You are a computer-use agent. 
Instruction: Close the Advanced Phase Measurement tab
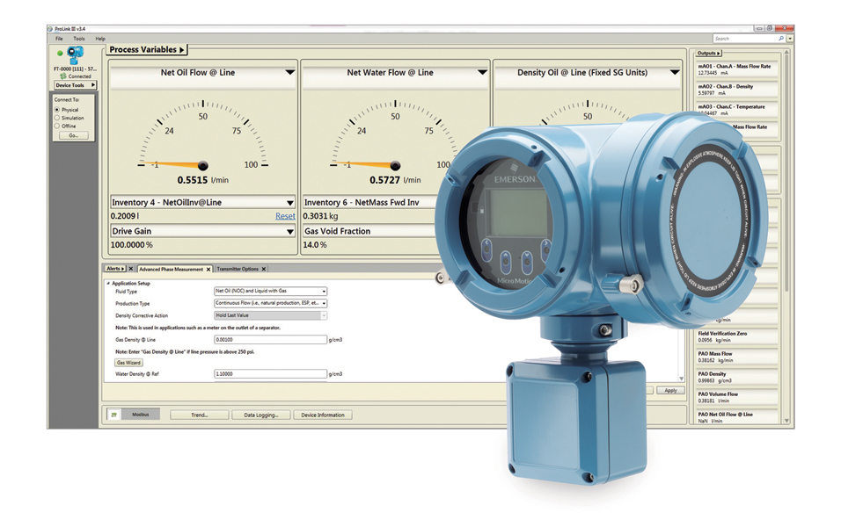tap(208, 270)
